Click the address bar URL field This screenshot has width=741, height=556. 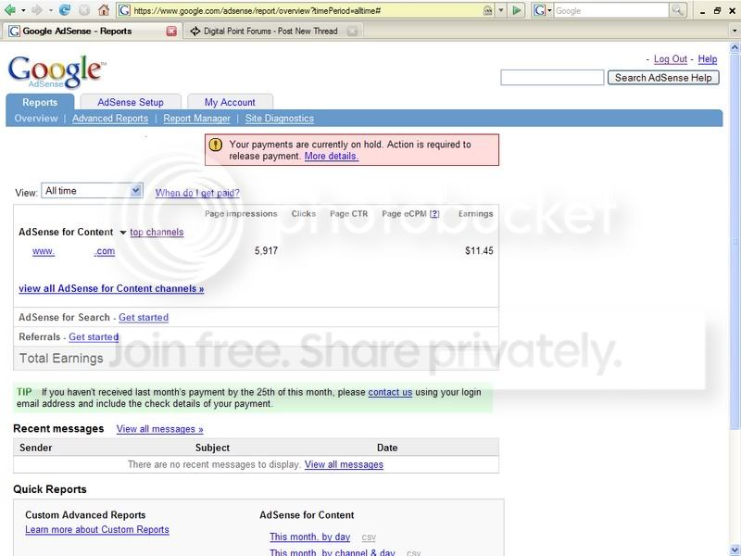click(x=305, y=10)
